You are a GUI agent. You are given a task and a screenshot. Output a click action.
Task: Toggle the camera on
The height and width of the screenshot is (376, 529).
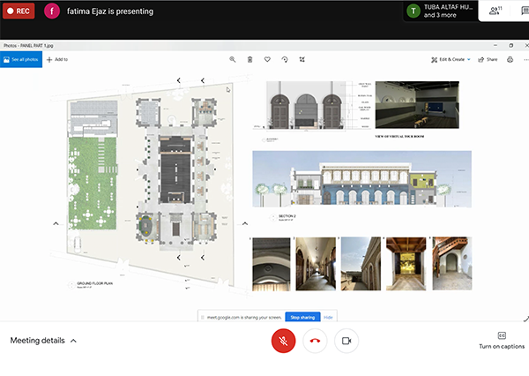click(346, 341)
